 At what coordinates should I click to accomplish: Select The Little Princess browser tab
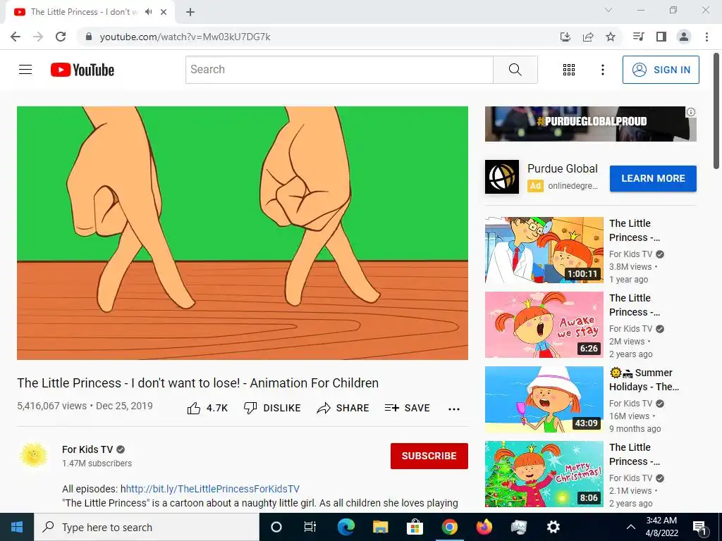coord(90,12)
